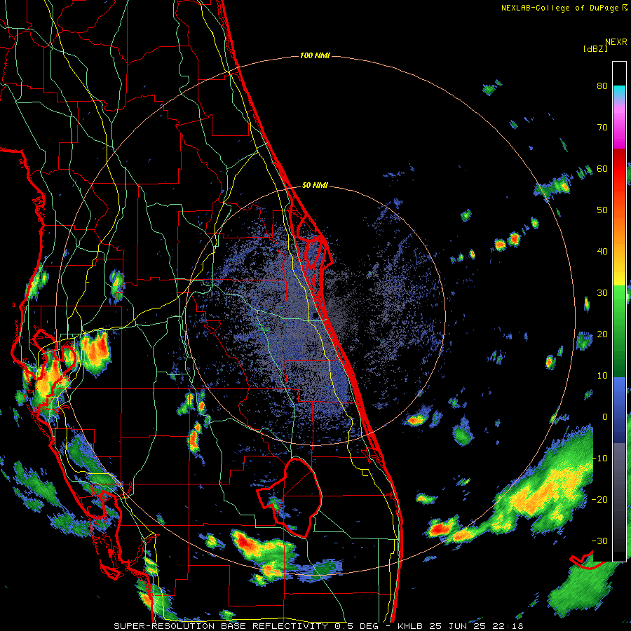Click the 70 value on dBZ scale
This screenshot has width=631, height=631.
point(602,128)
